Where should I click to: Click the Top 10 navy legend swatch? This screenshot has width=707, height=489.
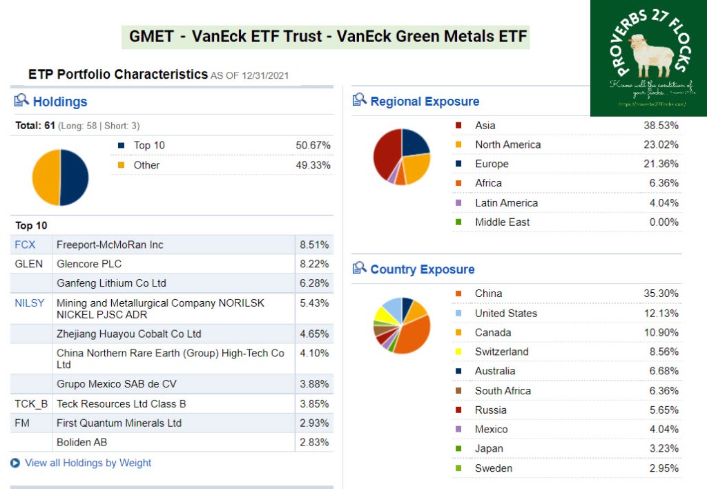122,145
